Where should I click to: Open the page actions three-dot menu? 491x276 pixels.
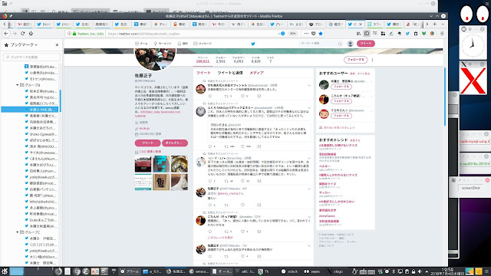click(x=306, y=34)
